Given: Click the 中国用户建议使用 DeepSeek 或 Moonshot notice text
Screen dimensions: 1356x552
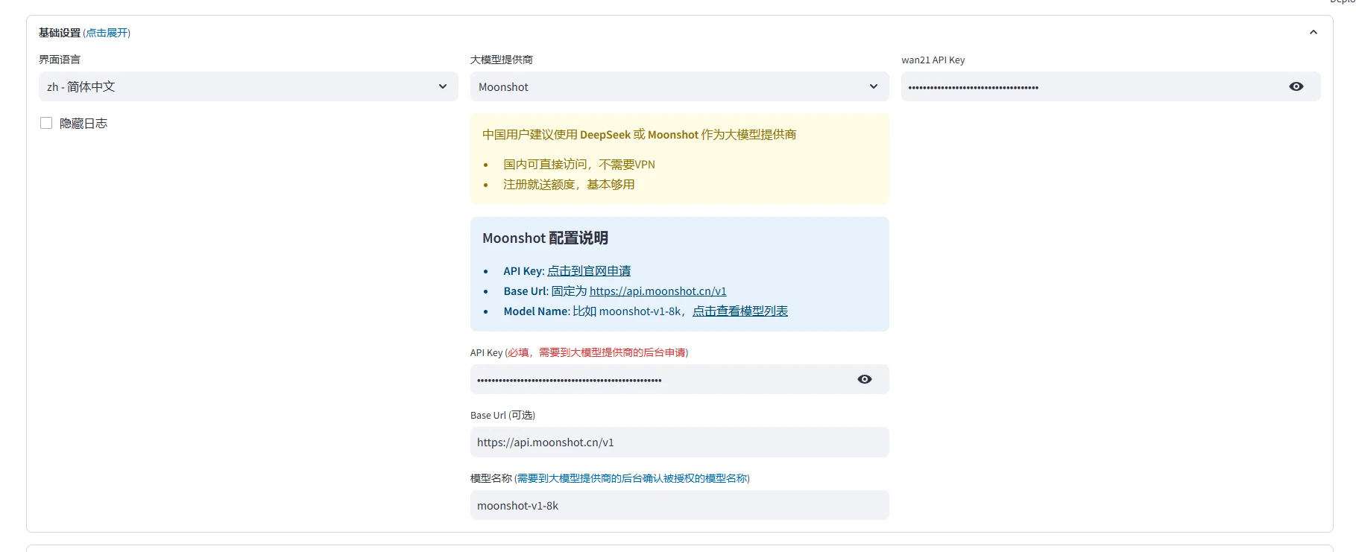Looking at the screenshot, I should pyautogui.click(x=639, y=135).
